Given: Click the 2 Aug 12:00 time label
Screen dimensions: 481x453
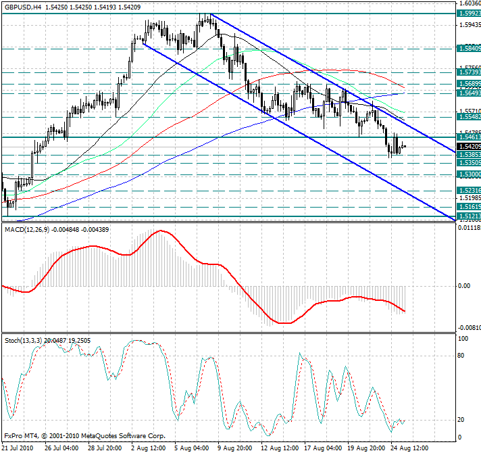Looking at the screenshot, I should (x=149, y=448).
